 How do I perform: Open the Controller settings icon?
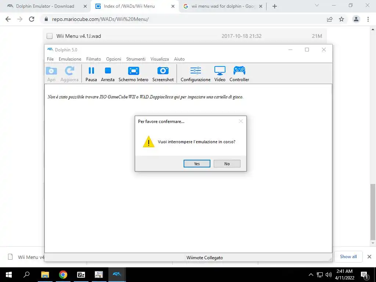tap(239, 74)
